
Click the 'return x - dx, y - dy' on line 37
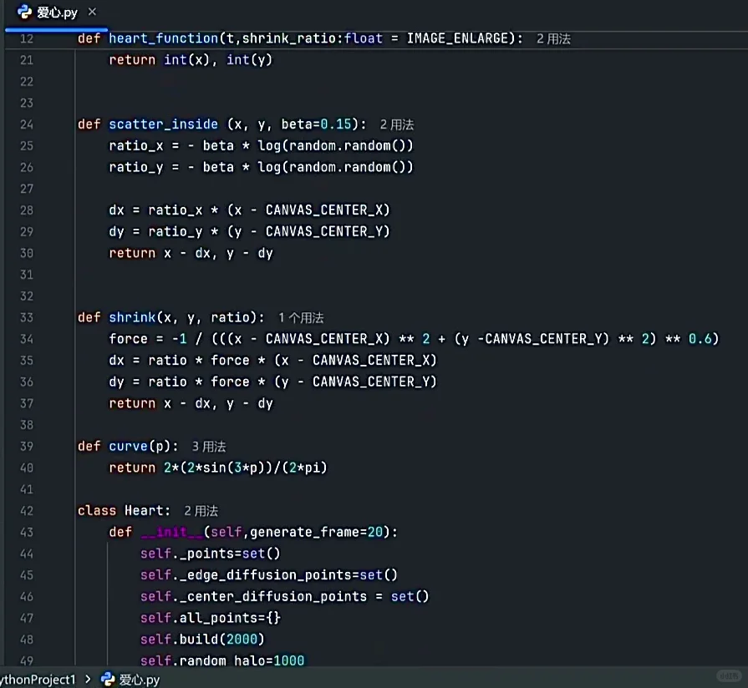tap(191, 403)
